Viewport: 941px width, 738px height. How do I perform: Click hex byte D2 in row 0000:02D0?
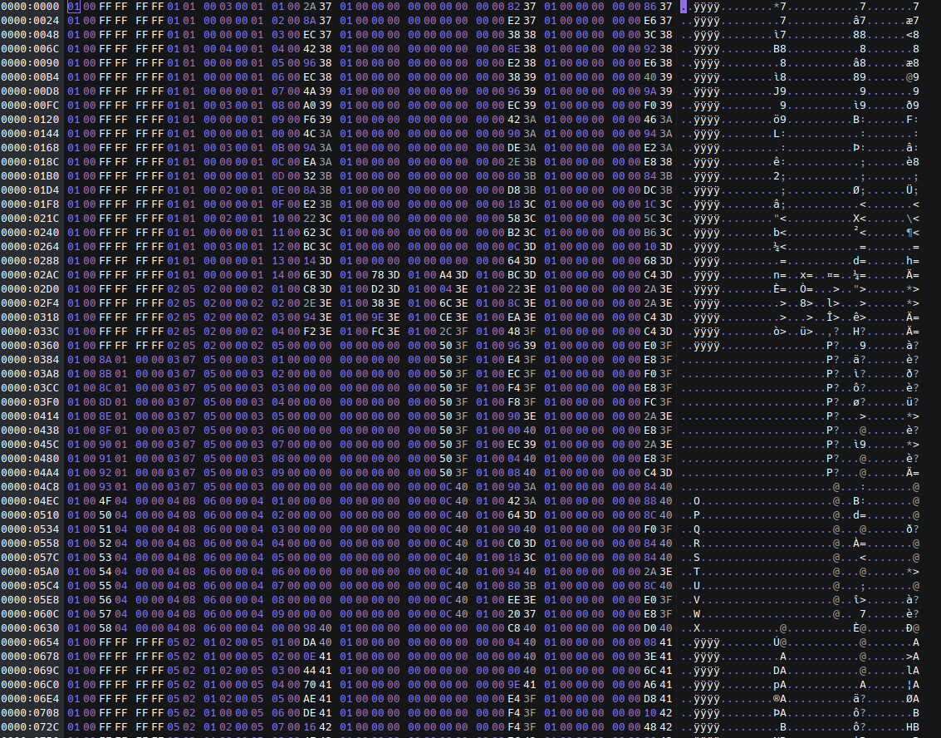378,289
